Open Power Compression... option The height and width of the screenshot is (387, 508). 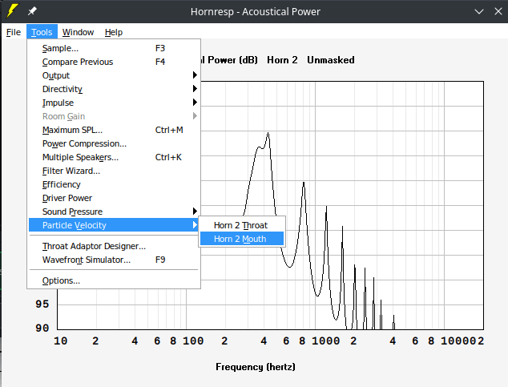[x=114, y=143]
